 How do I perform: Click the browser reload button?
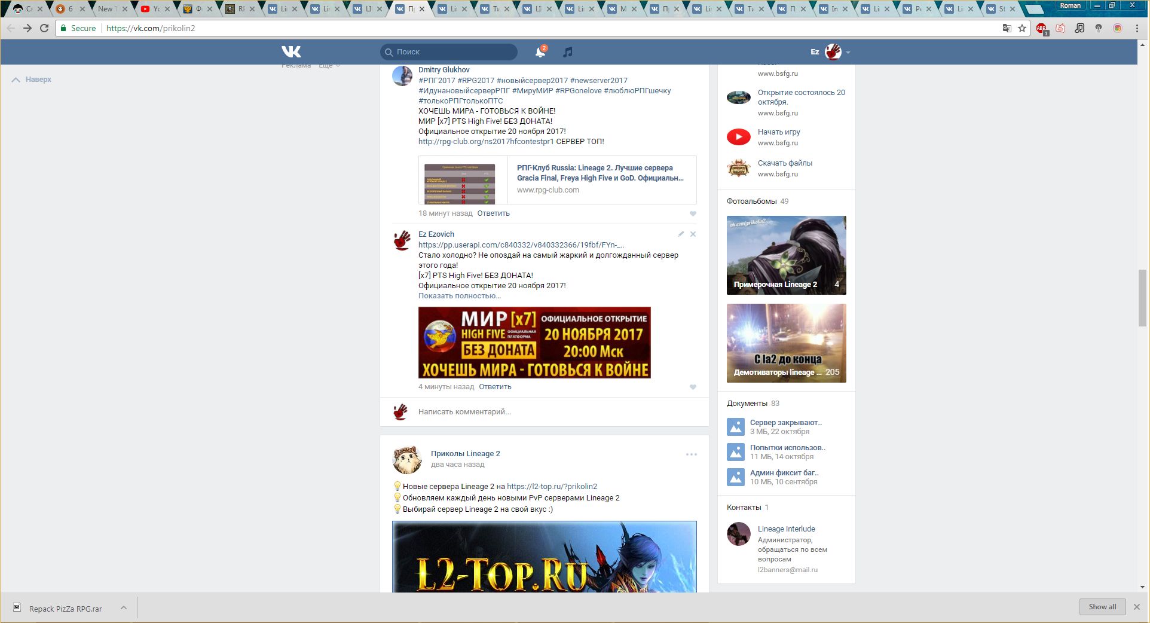(x=44, y=28)
